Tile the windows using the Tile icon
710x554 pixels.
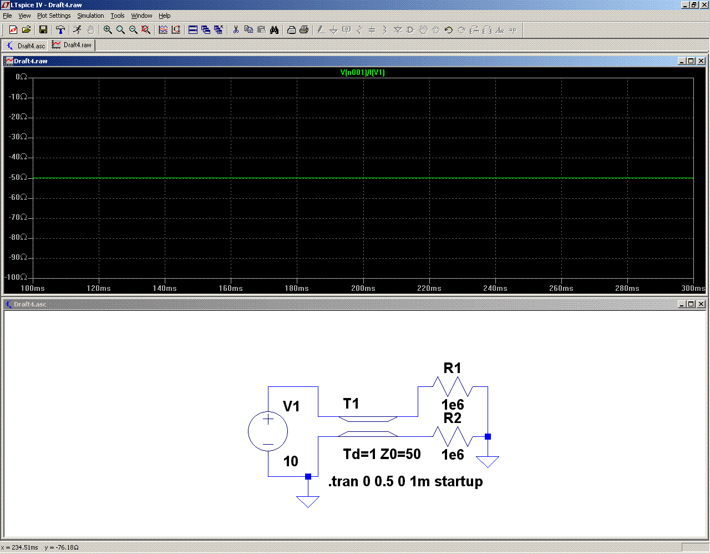click(193, 30)
